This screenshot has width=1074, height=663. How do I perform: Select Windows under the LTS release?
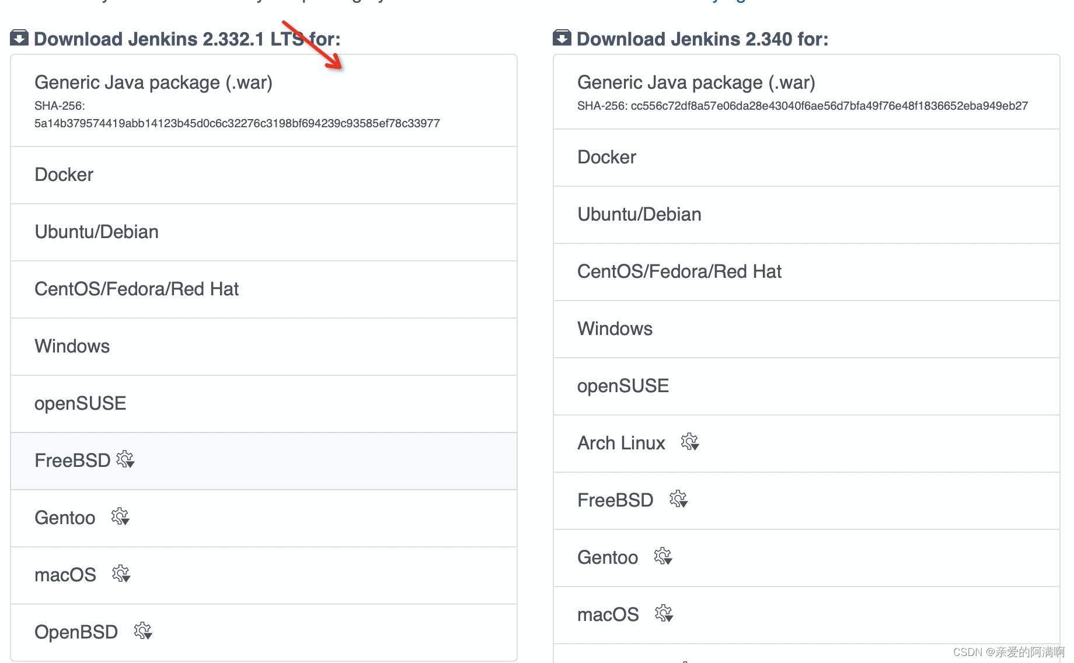tap(264, 347)
